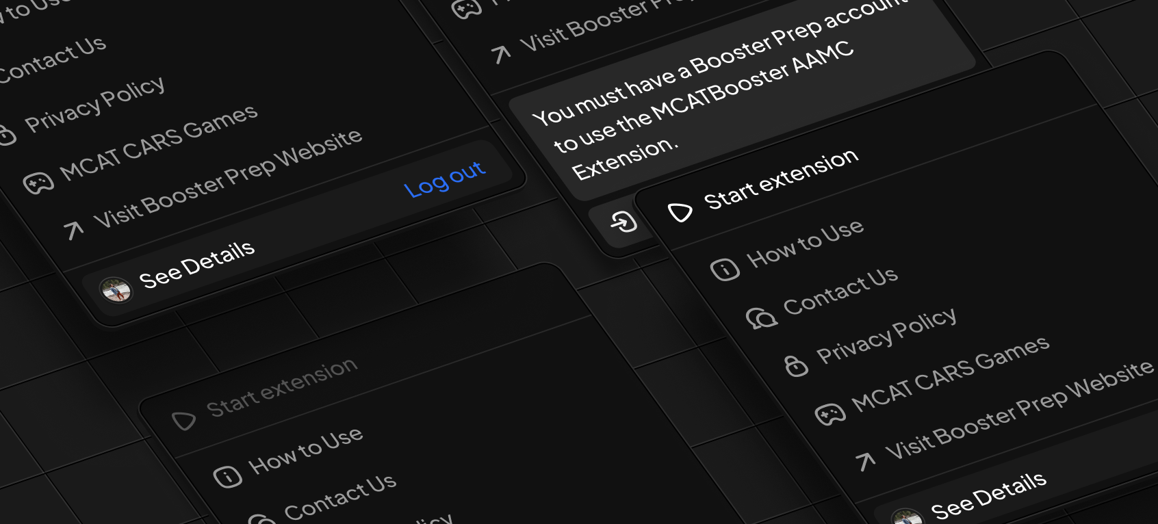Click the lock icon in white Start extension panel

click(x=796, y=366)
